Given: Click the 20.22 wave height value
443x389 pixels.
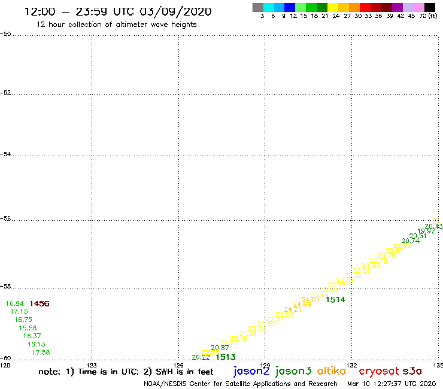Looking at the screenshot, I should (201, 357).
